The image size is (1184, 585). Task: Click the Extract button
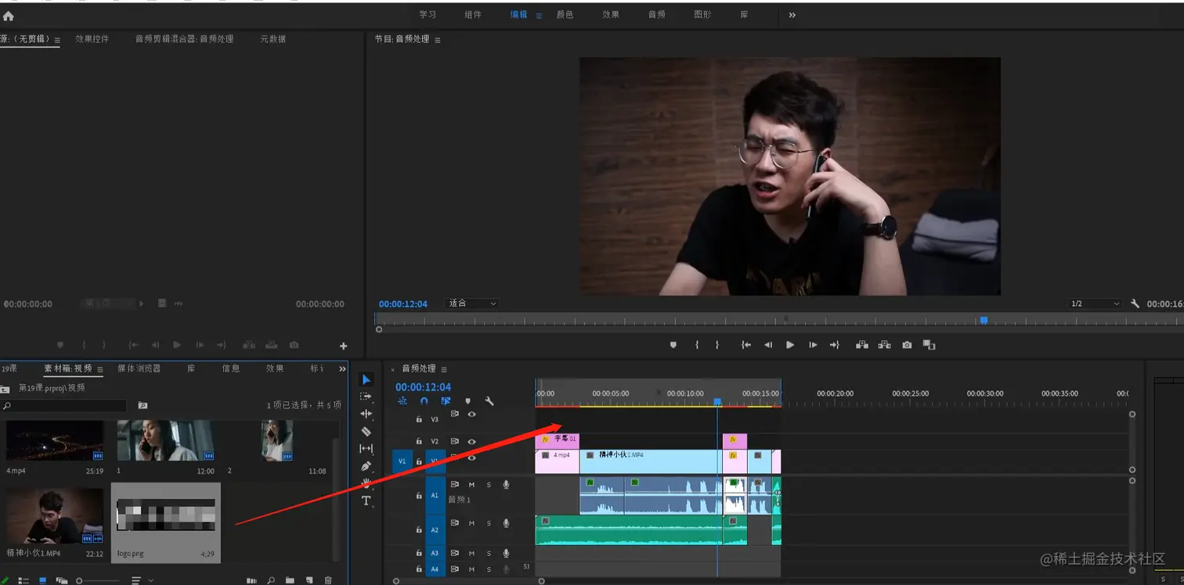pyautogui.click(x=884, y=345)
